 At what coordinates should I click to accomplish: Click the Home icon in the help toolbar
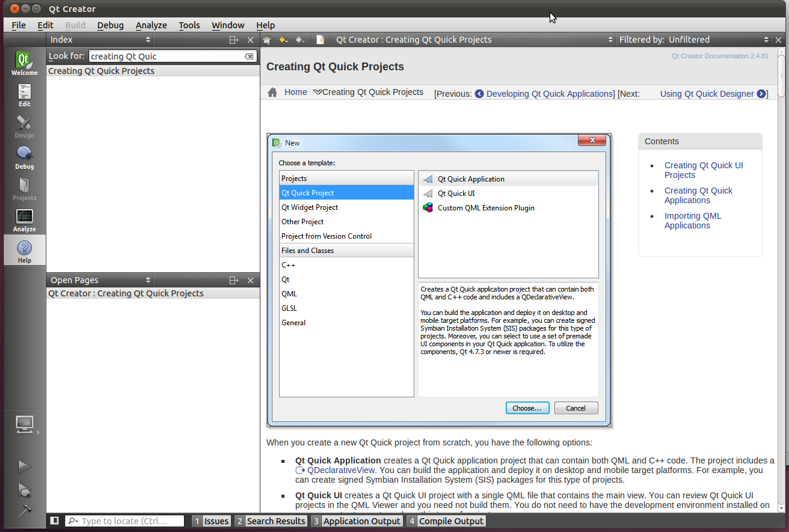click(x=267, y=40)
